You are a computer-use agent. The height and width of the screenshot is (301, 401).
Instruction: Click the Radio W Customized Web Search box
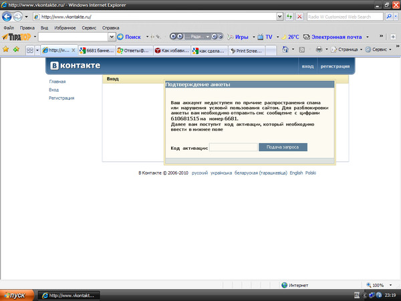[x=345, y=17]
